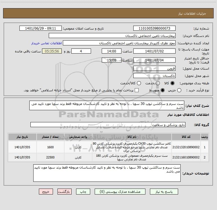Click the request creator name field

(119, 43)
